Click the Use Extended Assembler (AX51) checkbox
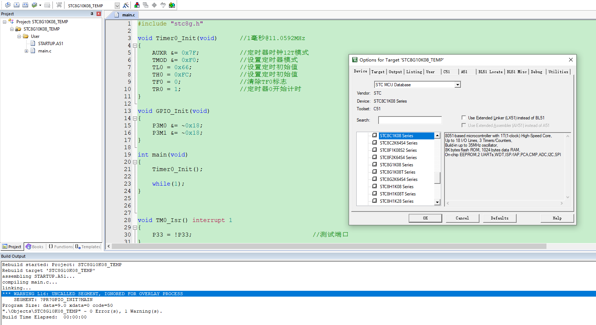 464,125
